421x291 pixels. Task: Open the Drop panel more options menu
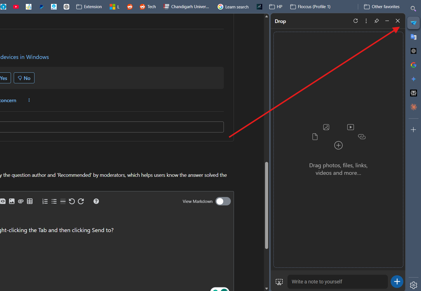coord(366,21)
